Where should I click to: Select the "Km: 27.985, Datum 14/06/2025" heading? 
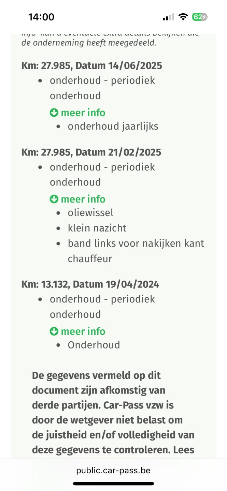[91, 65]
